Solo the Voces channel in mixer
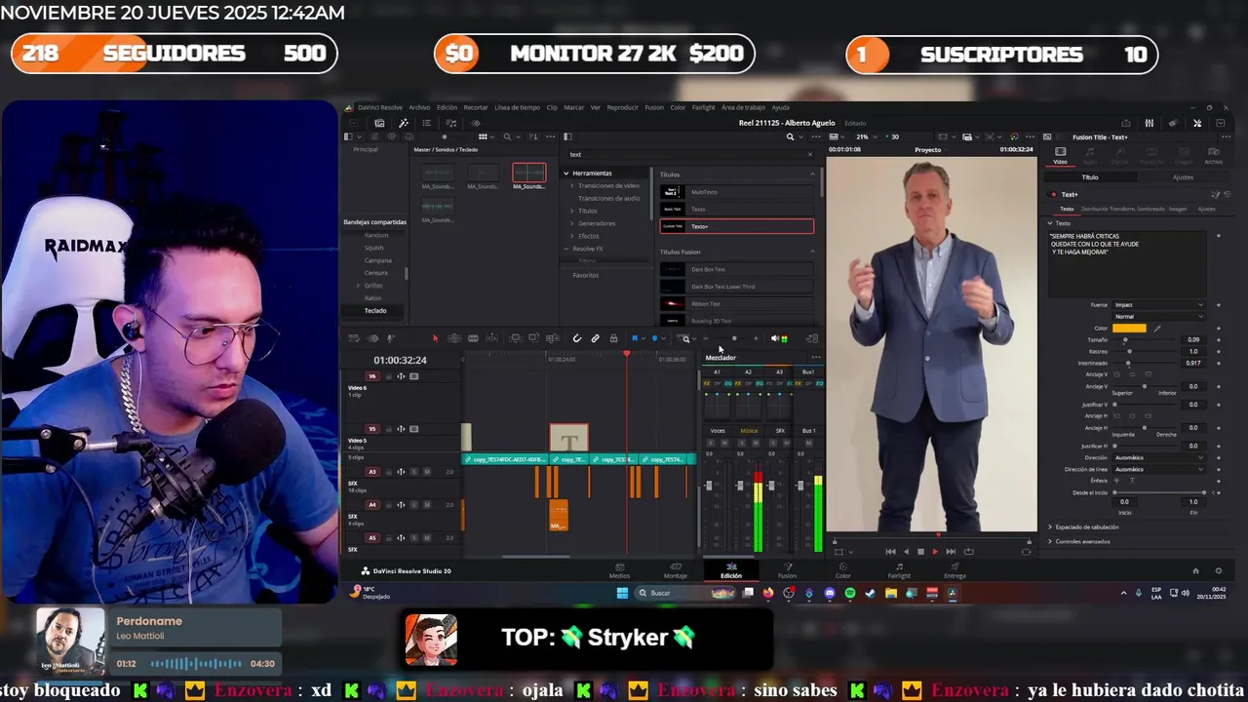 pyautogui.click(x=711, y=443)
